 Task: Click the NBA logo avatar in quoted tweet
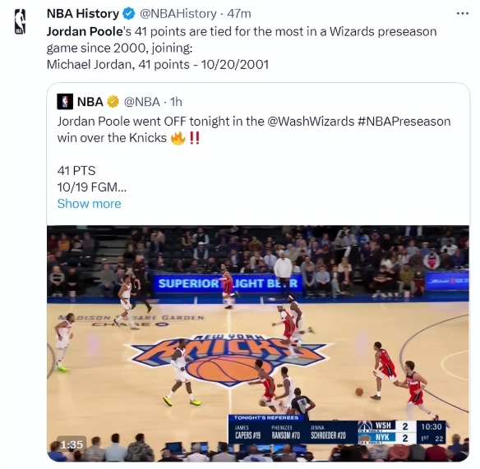point(65,102)
